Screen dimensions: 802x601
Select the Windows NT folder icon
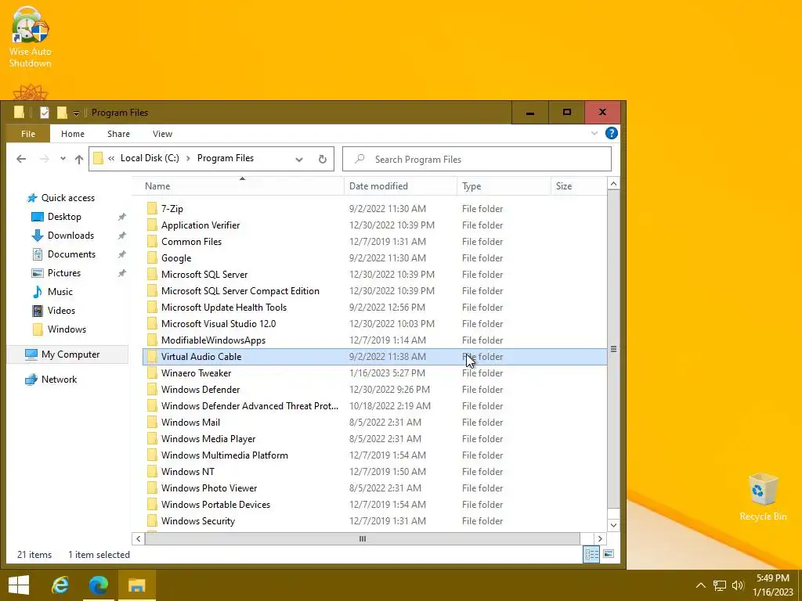152,472
